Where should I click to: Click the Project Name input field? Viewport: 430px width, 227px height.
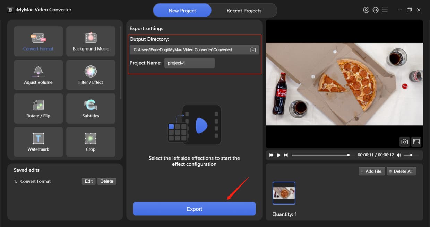click(x=189, y=63)
